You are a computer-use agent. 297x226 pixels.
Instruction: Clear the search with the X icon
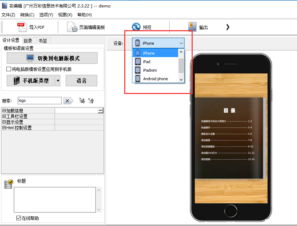pyautogui.click(x=68, y=101)
